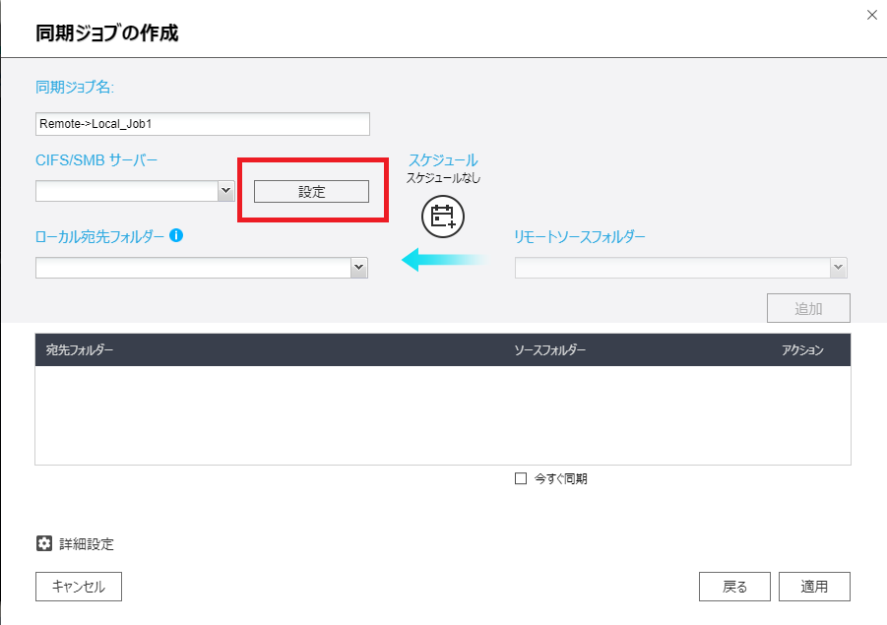
Task: Click the スケジュール label link
Action: 443,159
